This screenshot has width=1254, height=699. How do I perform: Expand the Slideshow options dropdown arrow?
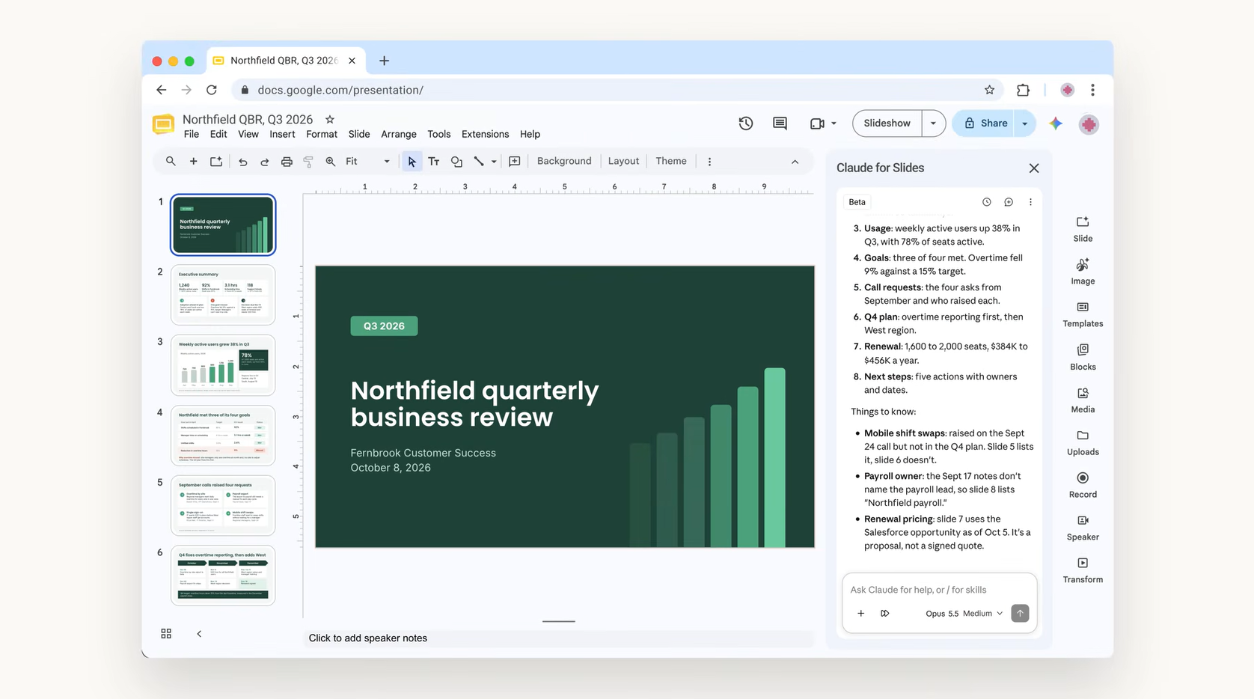933,123
